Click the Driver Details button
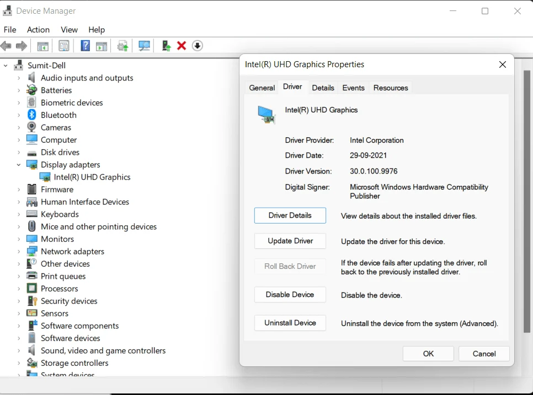Viewport: 533px width, 395px height. 290,215
